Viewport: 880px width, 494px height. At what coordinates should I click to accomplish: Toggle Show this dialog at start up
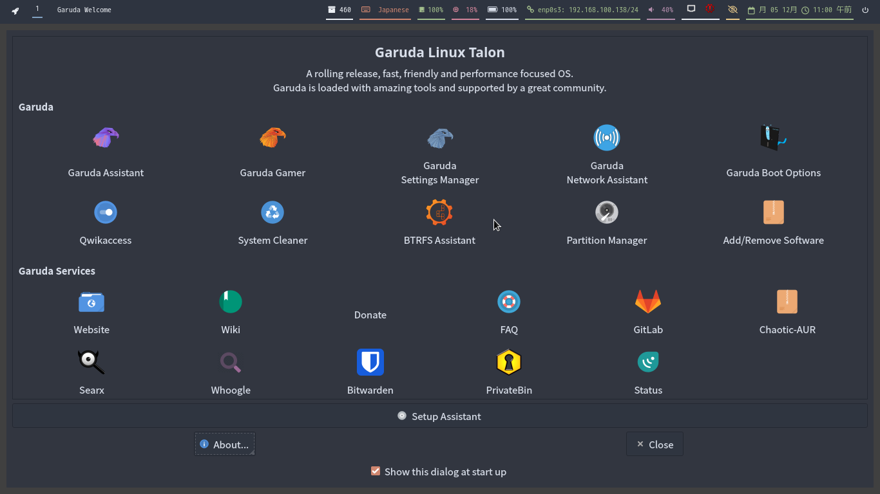pyautogui.click(x=440, y=471)
